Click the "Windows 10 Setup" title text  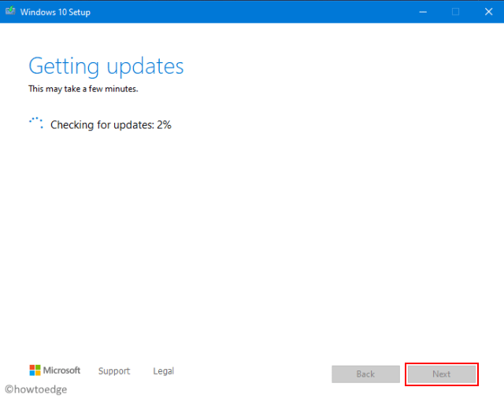[x=55, y=13]
